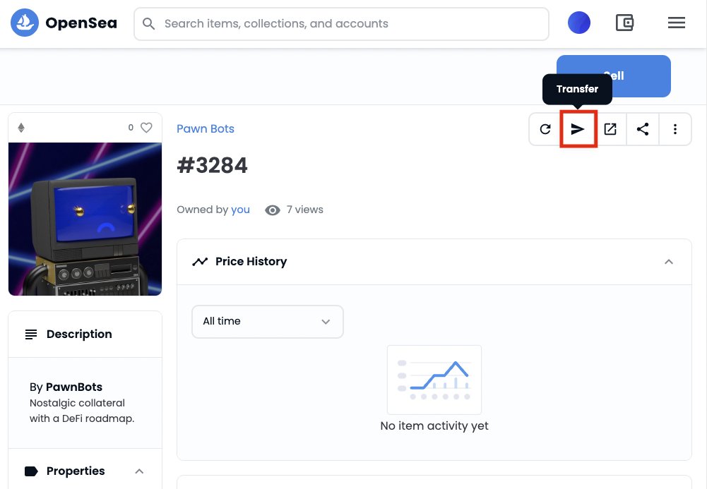Toggle the favorite heart next to the count
707x489 pixels.
146,128
